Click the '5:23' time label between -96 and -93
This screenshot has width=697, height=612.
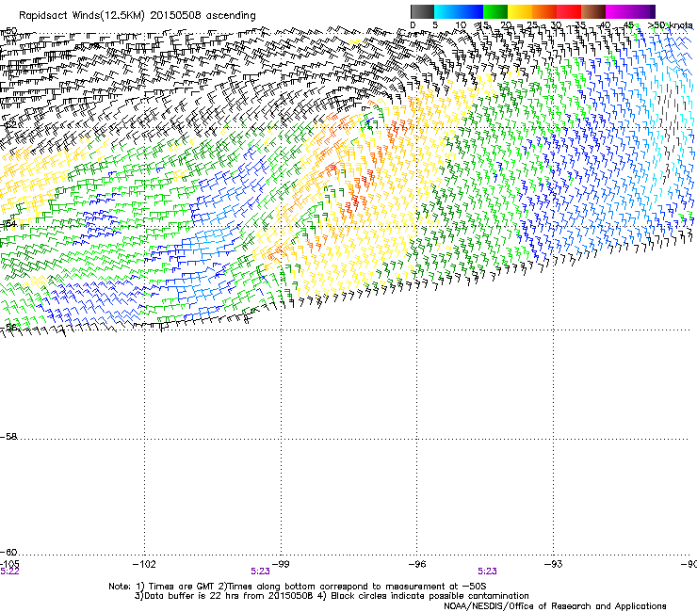click(488, 572)
